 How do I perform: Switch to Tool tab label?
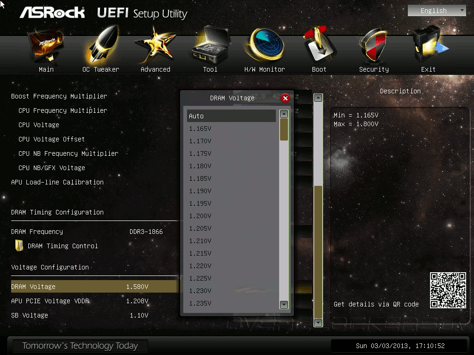click(210, 69)
